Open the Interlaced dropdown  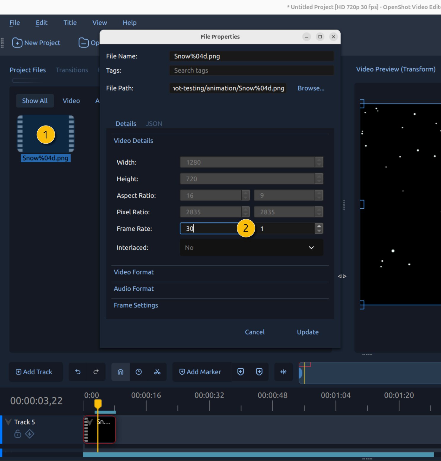pyautogui.click(x=251, y=248)
